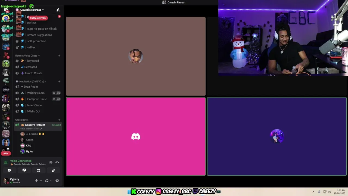Open Discord home direct messages icon
This screenshot has height=196, width=348.
6,10
